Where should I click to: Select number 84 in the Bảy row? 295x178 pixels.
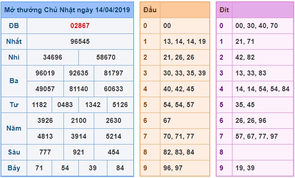coord(120,168)
